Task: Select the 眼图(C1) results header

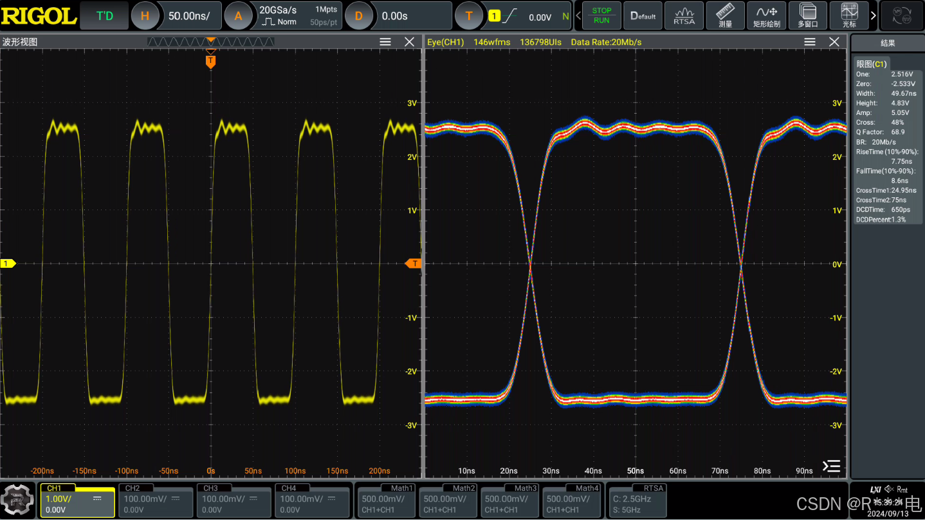Action: click(871, 64)
